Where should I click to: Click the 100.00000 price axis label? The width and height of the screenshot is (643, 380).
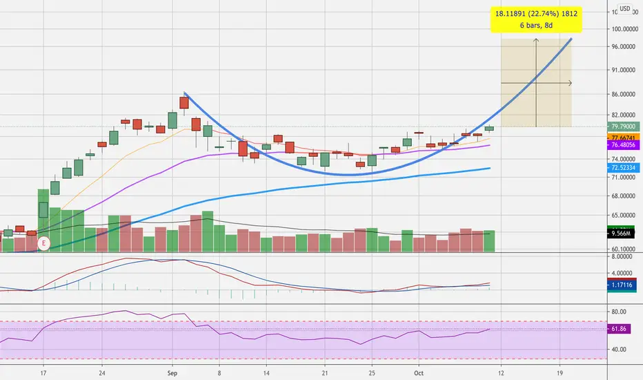click(x=625, y=29)
